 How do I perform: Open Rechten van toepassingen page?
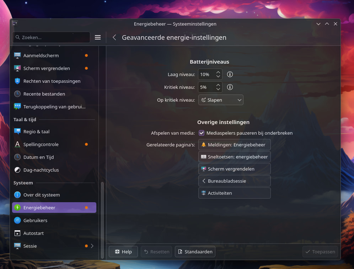(x=52, y=81)
